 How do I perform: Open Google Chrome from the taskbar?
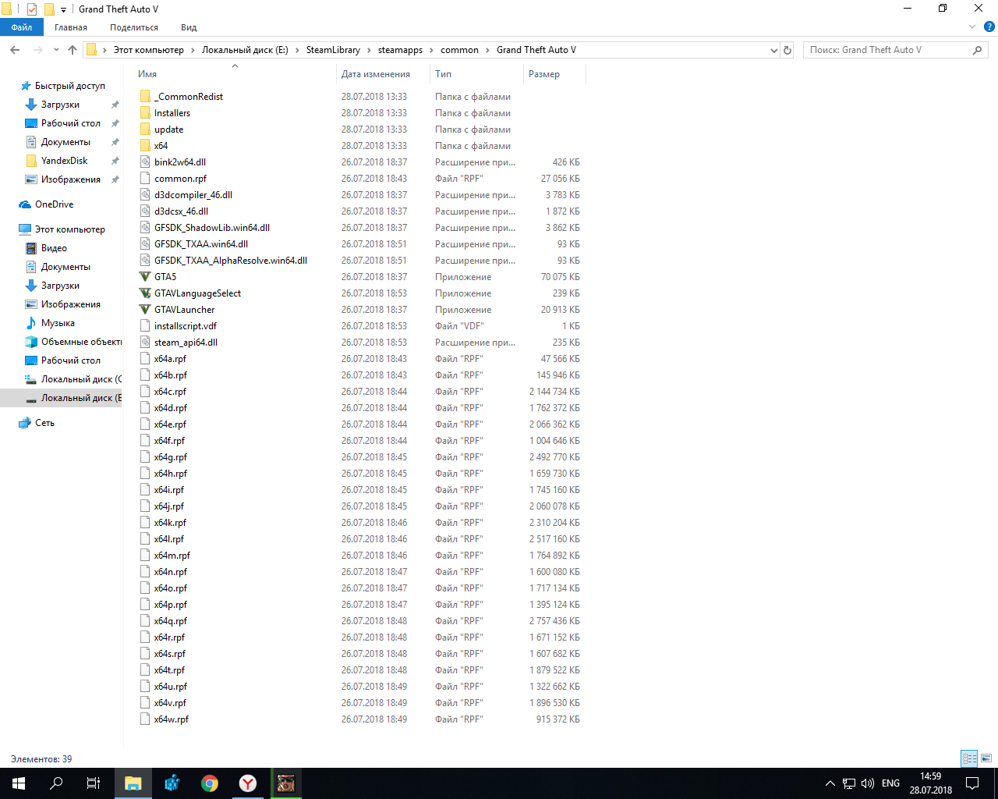coord(210,783)
